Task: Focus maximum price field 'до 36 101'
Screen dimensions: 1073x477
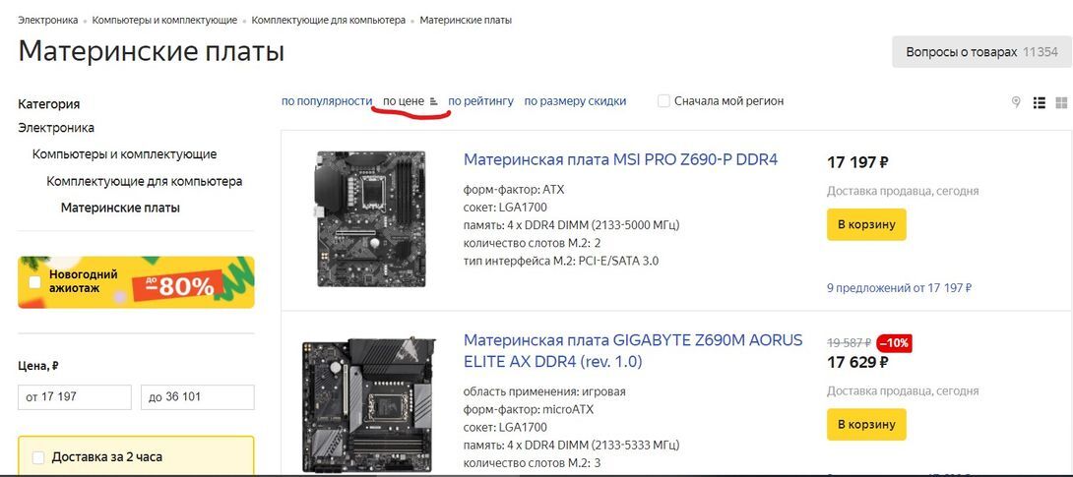Action: click(x=197, y=397)
